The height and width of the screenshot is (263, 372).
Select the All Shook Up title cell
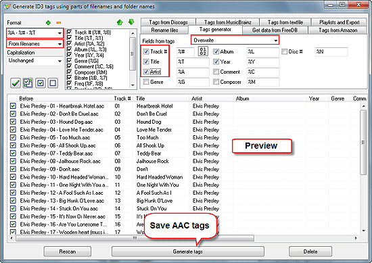tap(150, 145)
